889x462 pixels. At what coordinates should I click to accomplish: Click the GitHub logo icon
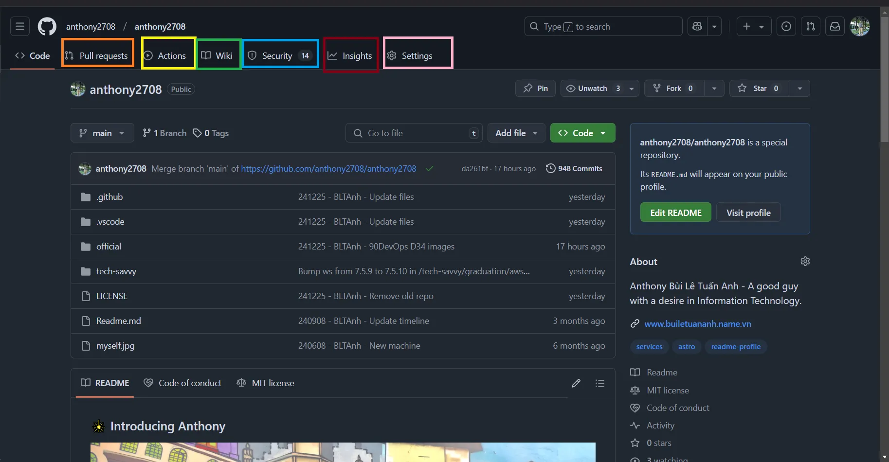[x=47, y=26]
